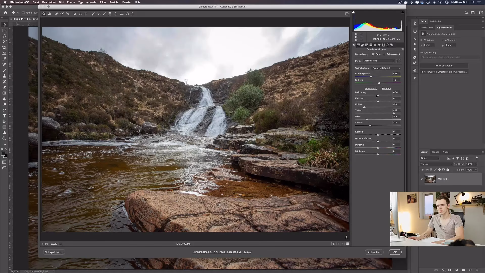Toggle visibility of IMG_2499 layer

(x=422, y=179)
